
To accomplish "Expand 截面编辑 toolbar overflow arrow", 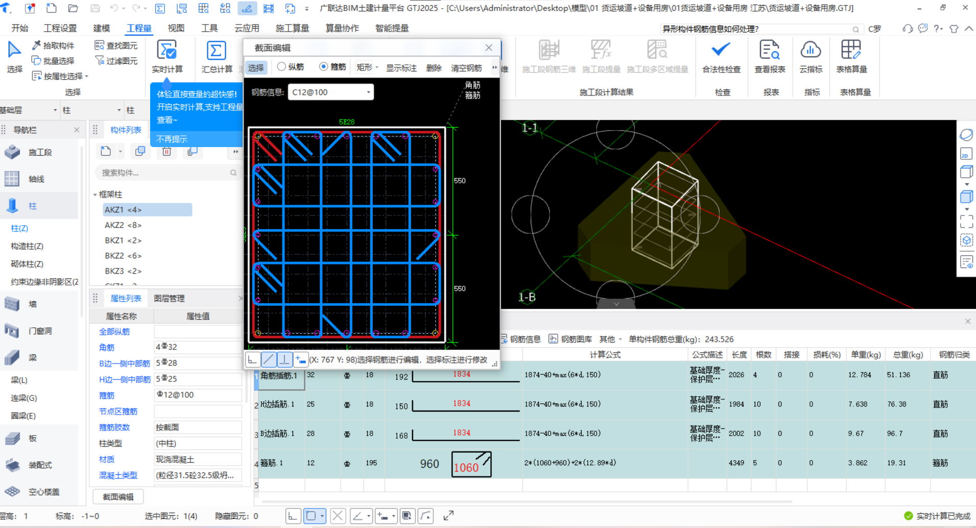I will click(494, 67).
